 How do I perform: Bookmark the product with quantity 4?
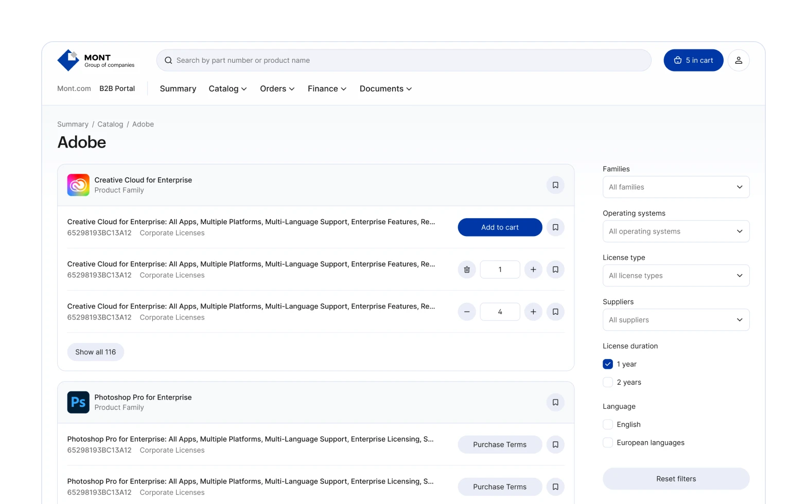pos(555,312)
